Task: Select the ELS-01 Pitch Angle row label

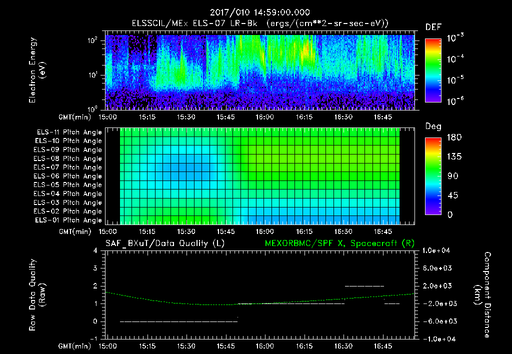Action: (x=68, y=220)
